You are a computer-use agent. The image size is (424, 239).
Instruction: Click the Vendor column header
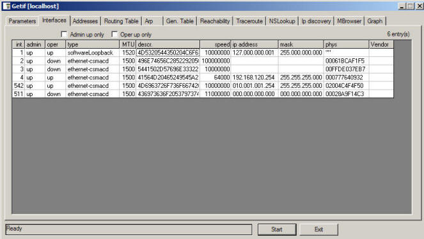(x=381, y=44)
